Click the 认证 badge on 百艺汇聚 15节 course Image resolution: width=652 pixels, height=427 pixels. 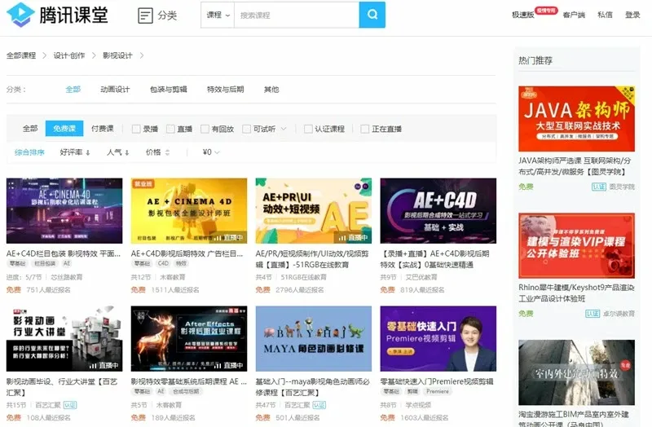click(x=69, y=404)
